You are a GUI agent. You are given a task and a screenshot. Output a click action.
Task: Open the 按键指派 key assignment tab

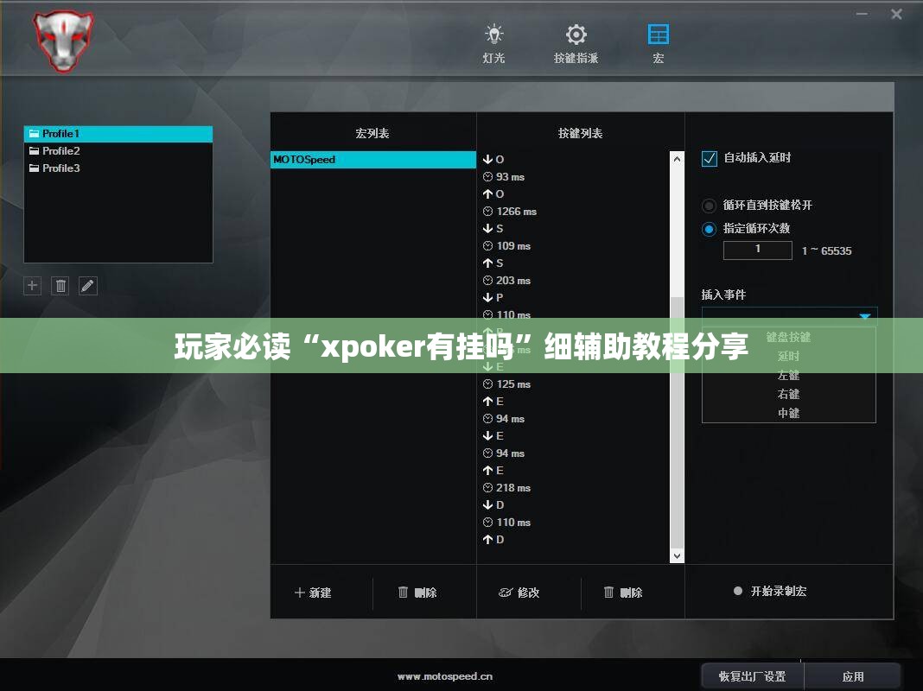(x=576, y=43)
